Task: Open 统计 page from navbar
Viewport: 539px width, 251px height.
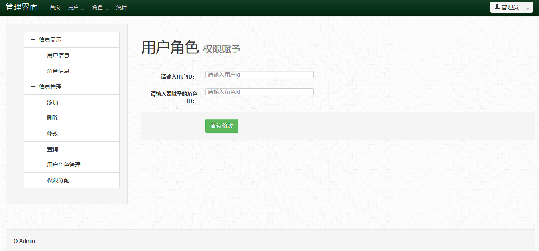Action: click(x=122, y=8)
